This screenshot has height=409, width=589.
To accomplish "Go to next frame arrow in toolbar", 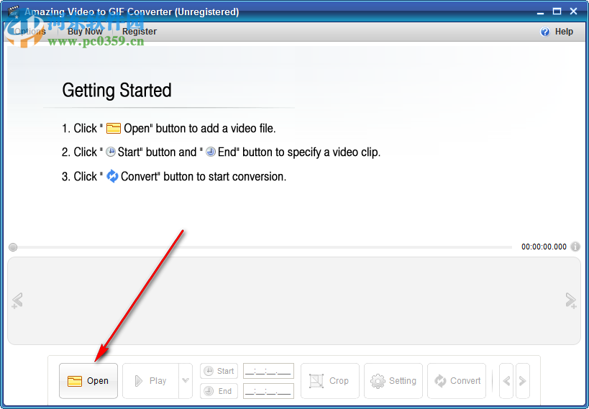I will [x=523, y=381].
